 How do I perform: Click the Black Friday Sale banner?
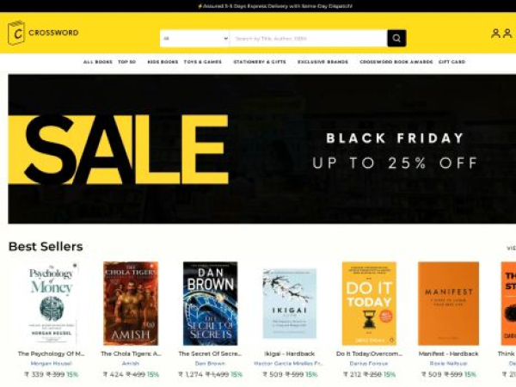(262, 149)
